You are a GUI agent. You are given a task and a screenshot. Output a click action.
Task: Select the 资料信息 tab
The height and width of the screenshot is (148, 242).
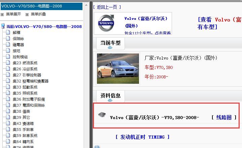pos(110,96)
